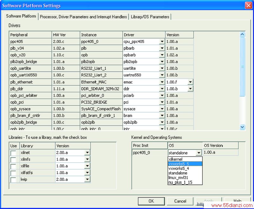
Task: Choose vxworks5_5 from OS list
Action: tap(185, 164)
